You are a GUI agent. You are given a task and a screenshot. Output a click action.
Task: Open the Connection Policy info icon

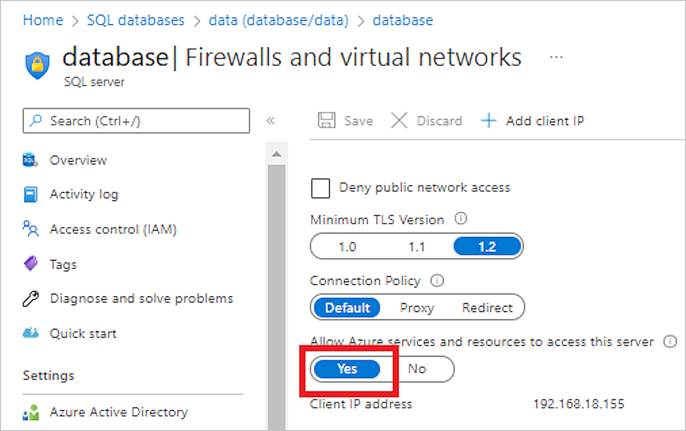(437, 281)
